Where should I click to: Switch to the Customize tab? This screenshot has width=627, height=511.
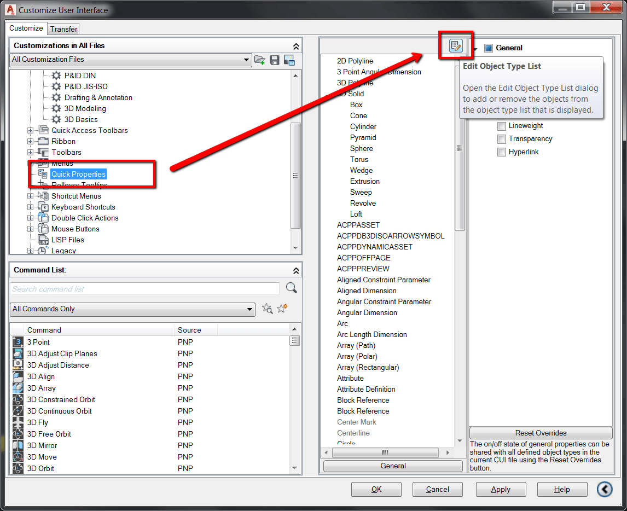click(x=26, y=28)
